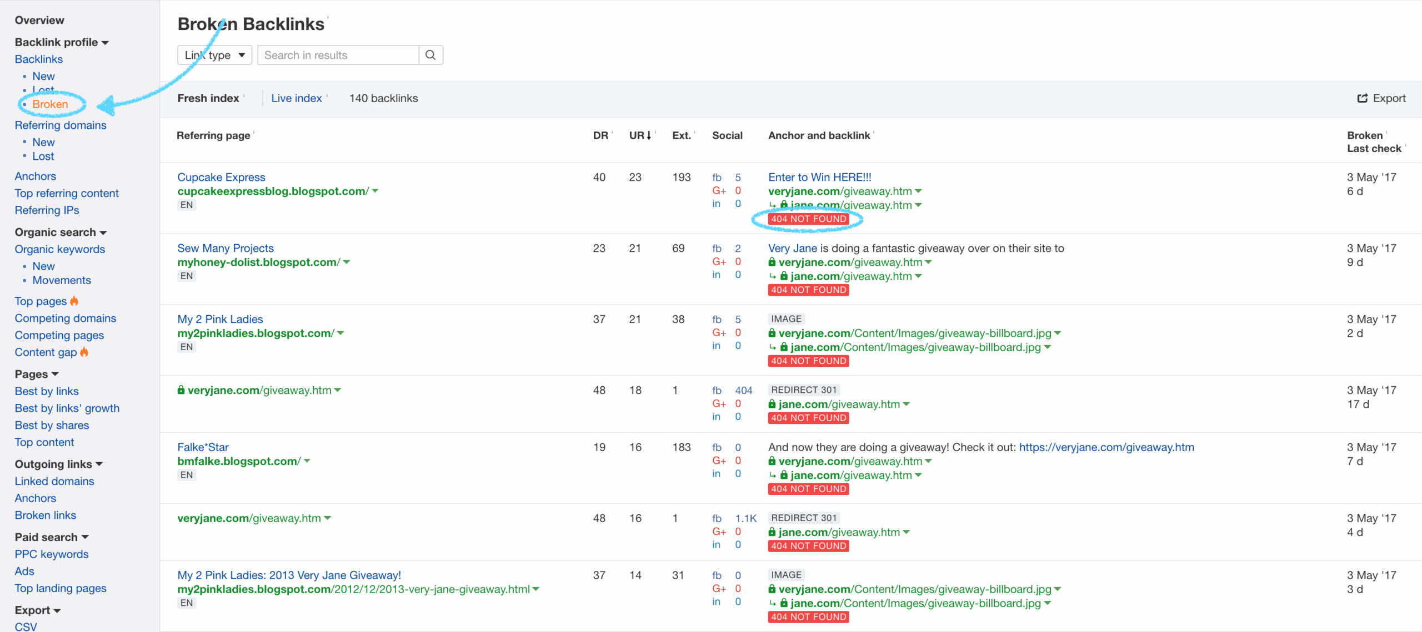Open Top landing pages in sidebar
Screen dimensions: 1422x632
(61, 588)
